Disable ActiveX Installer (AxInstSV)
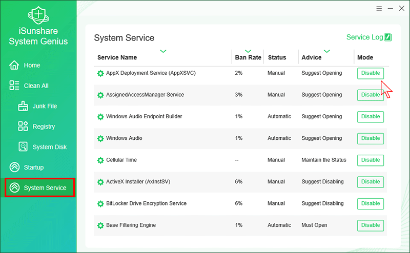410x253 pixels. [x=371, y=182]
